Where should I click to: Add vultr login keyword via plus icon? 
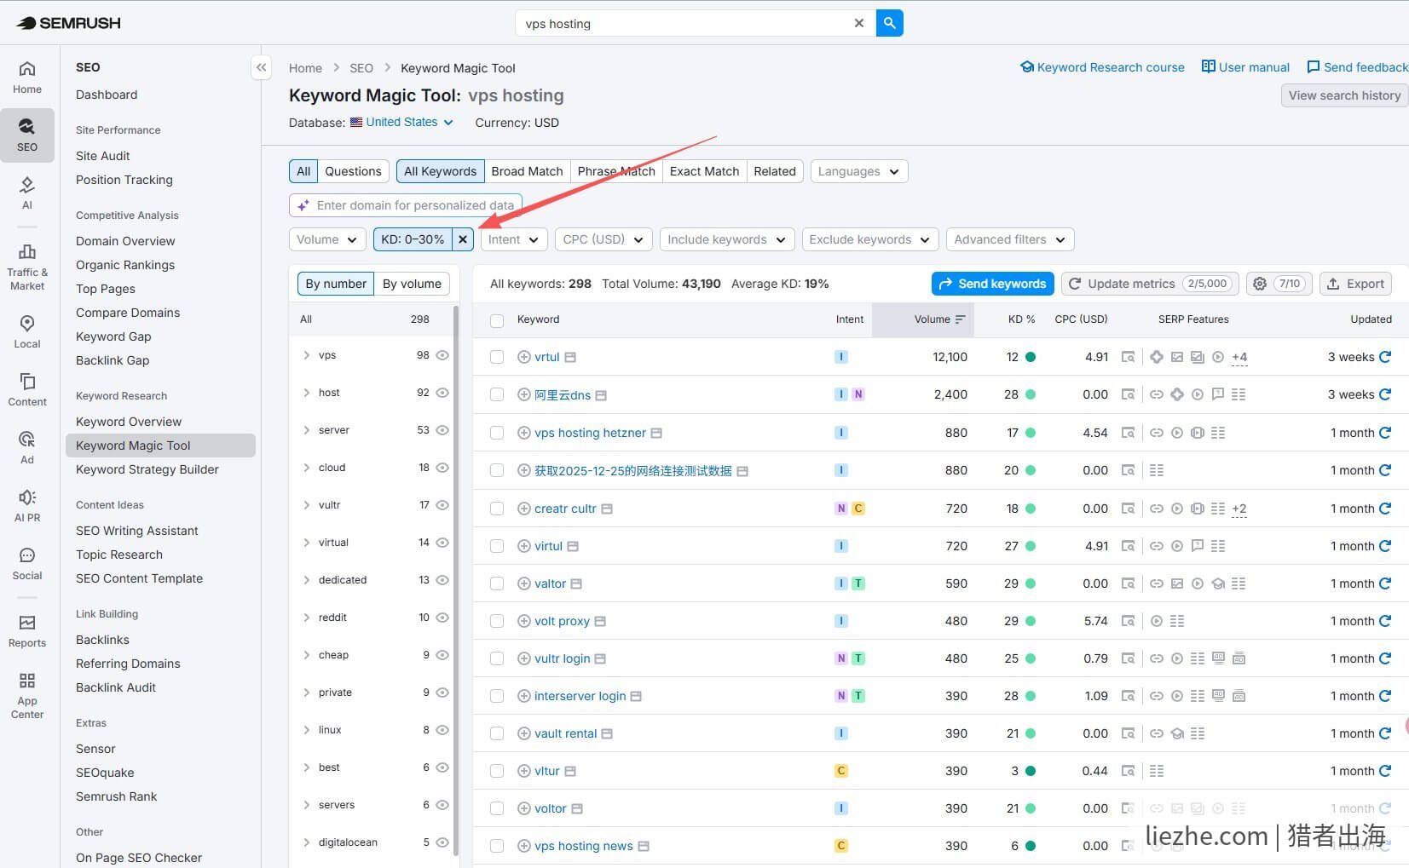[x=524, y=658]
